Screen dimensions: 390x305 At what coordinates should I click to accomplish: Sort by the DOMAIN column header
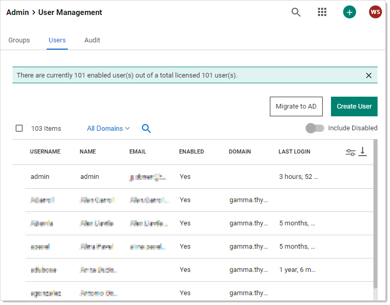(240, 151)
